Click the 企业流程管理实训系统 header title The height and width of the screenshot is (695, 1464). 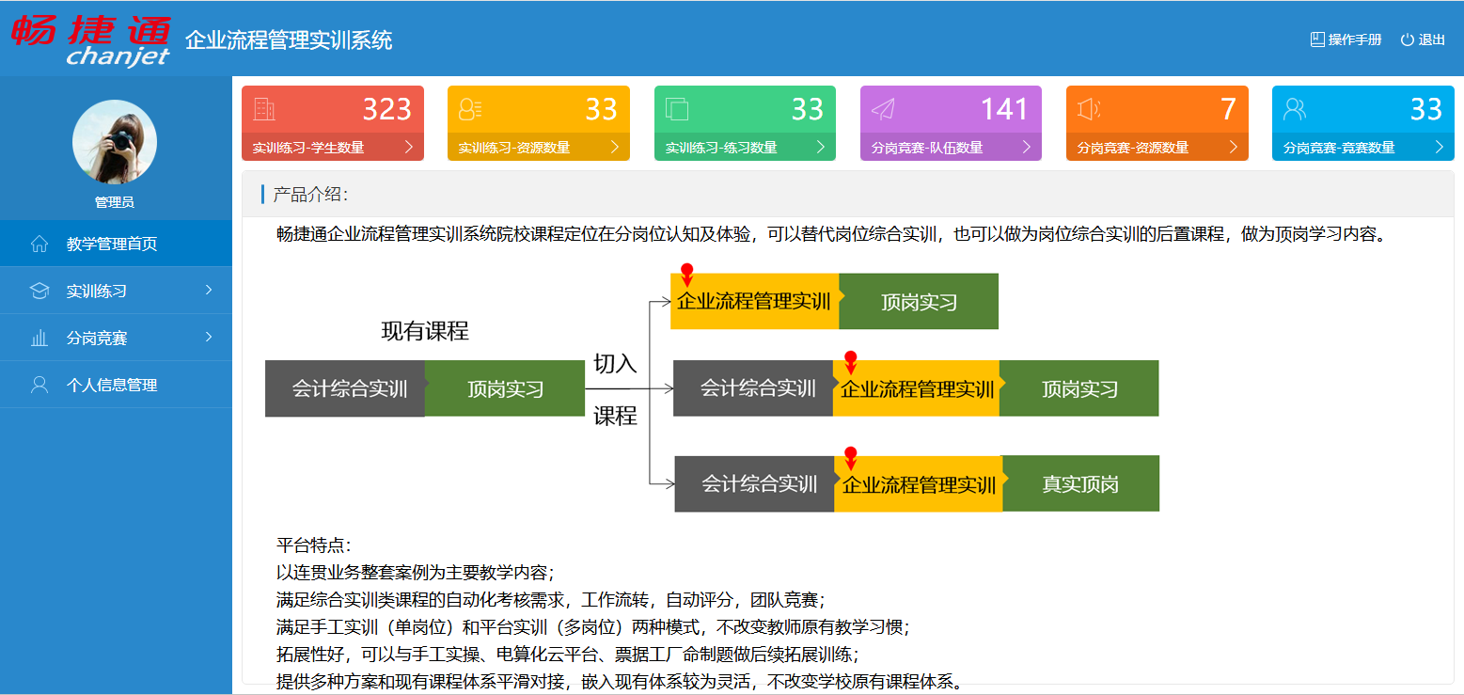289,40
